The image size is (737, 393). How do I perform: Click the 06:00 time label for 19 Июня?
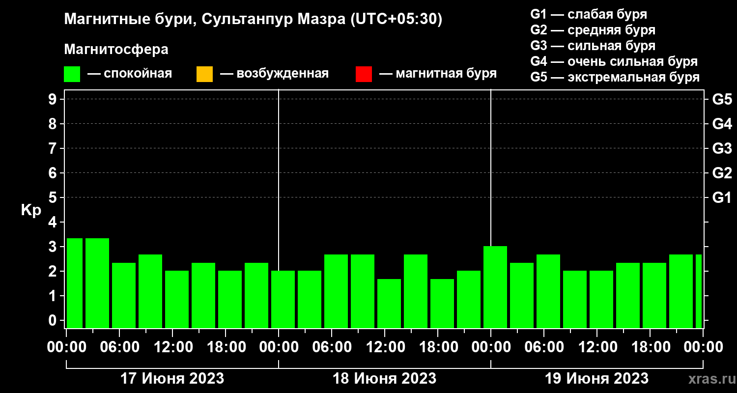[544, 347]
